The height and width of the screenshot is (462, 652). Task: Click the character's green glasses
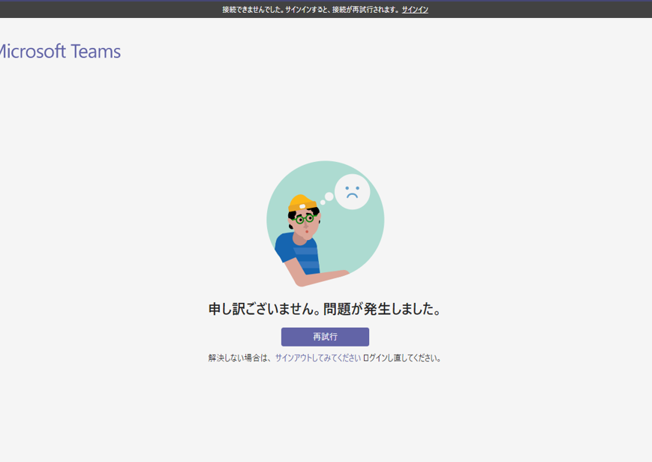click(304, 220)
